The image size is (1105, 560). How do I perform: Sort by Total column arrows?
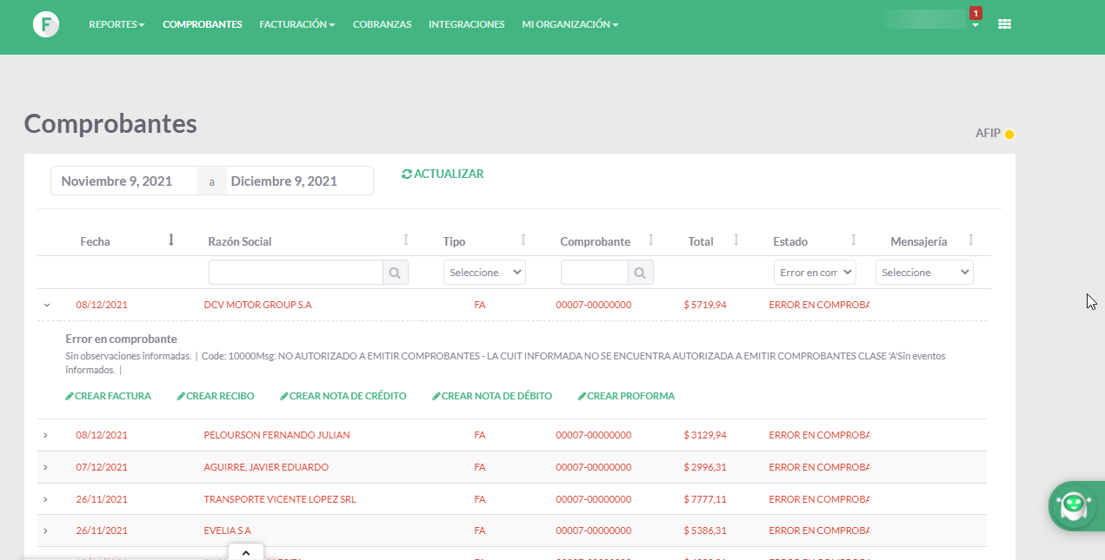pos(736,240)
